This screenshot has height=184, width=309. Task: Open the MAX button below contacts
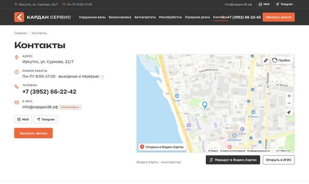23,119
